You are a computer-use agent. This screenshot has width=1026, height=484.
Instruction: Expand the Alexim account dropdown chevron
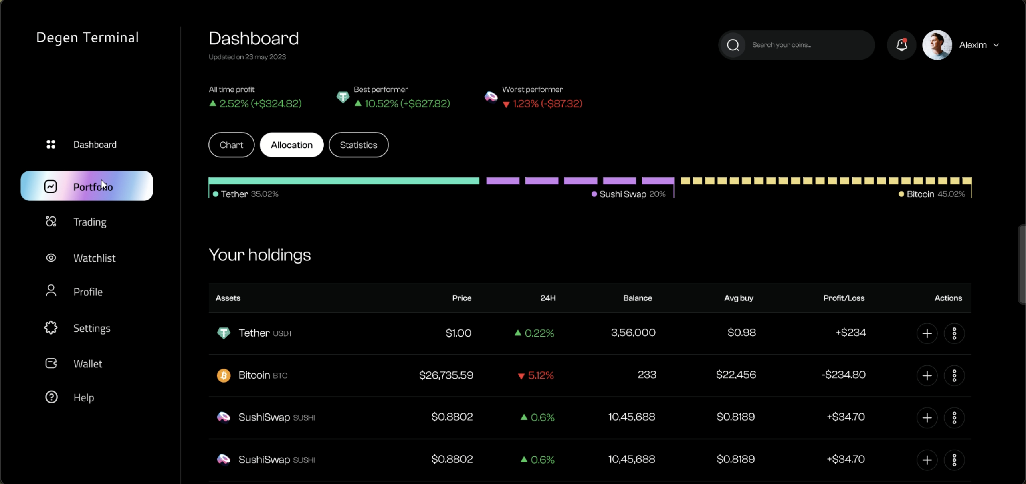tap(996, 45)
